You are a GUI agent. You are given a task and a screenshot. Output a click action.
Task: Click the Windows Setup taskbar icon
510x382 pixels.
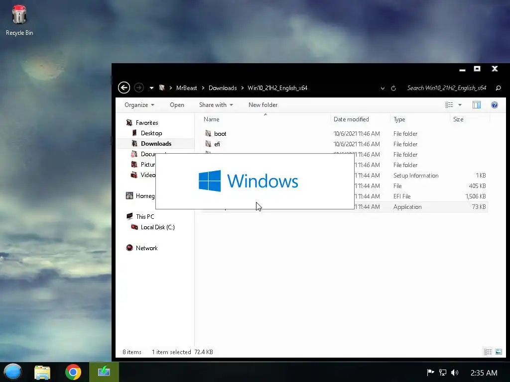coord(104,372)
